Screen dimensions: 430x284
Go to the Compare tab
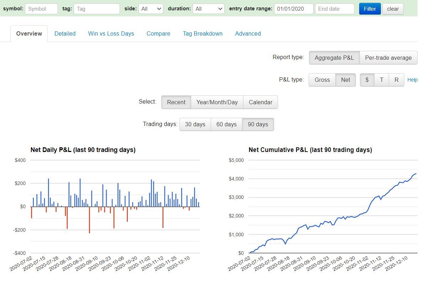pos(158,34)
